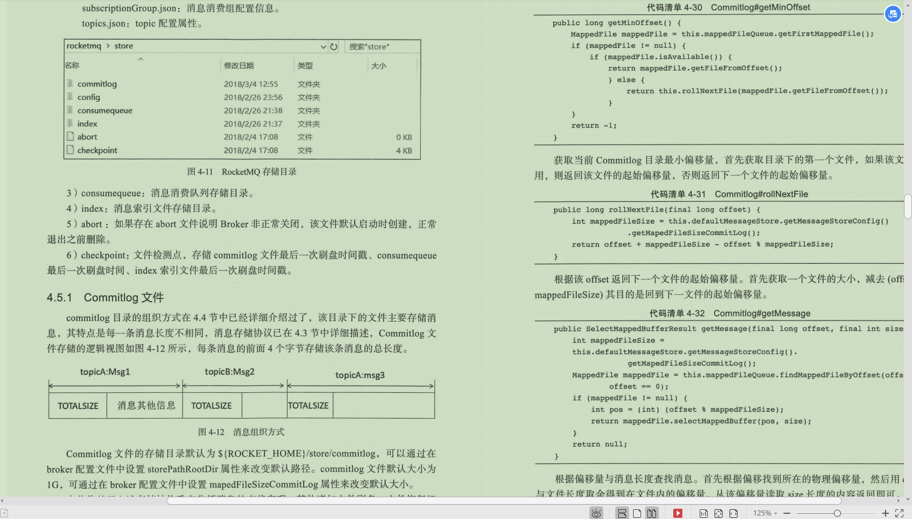Click 'config' folder name in the figure
The width and height of the screenshot is (912, 519).
[88, 97]
